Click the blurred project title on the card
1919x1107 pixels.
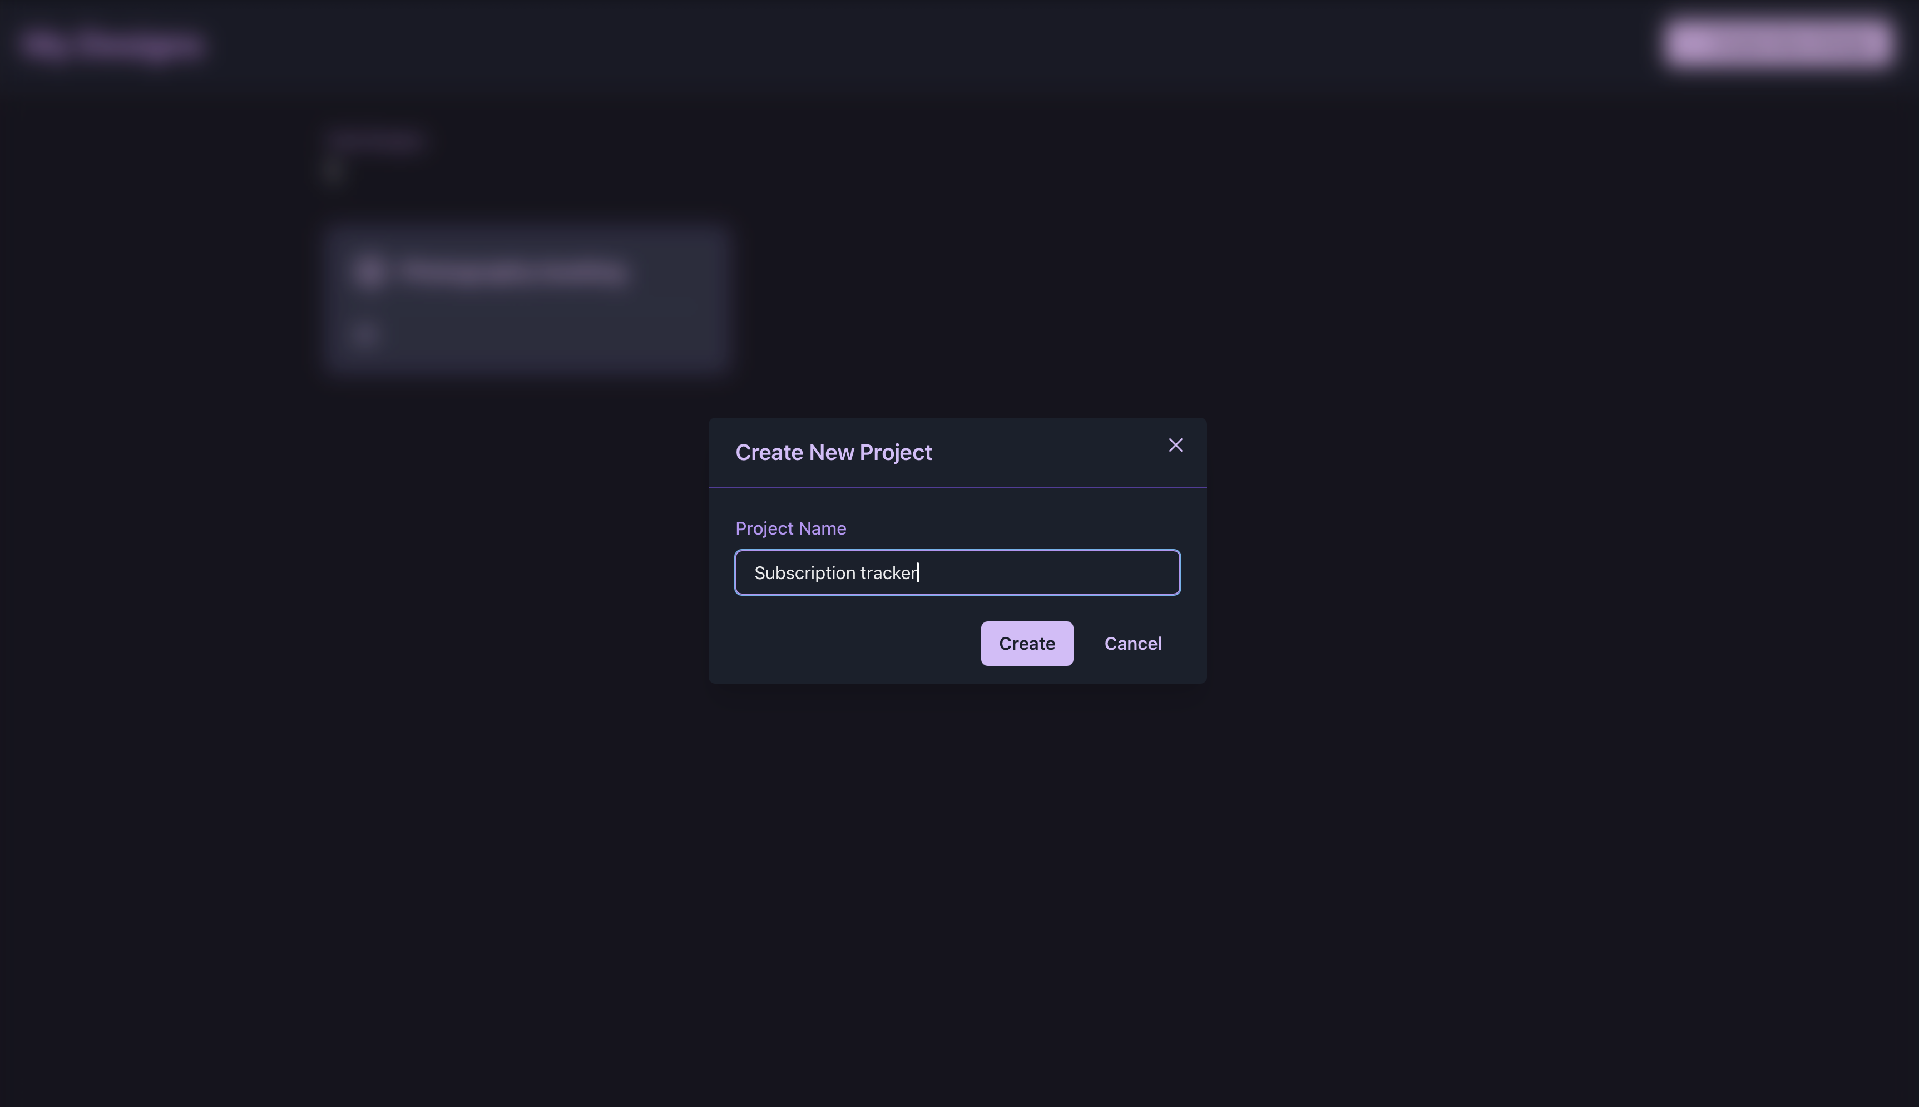click(x=513, y=271)
